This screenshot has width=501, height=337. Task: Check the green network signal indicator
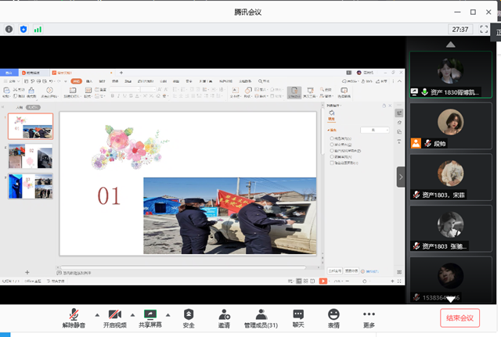tap(38, 29)
